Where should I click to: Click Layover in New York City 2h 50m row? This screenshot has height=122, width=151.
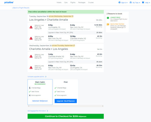75,33
